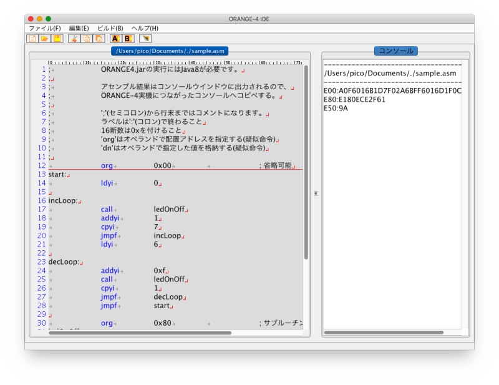This screenshot has height=385, width=499.
Task: Click the 'A' build toolbar icon
Action: pyautogui.click(x=115, y=39)
